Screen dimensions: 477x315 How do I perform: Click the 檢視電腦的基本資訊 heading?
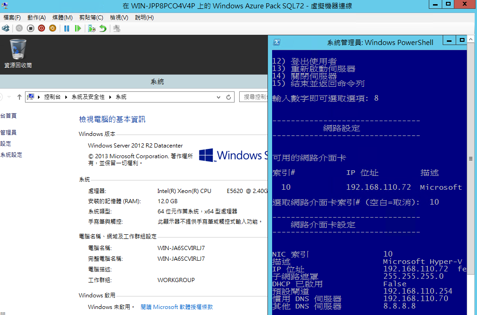pyautogui.click(x=112, y=119)
